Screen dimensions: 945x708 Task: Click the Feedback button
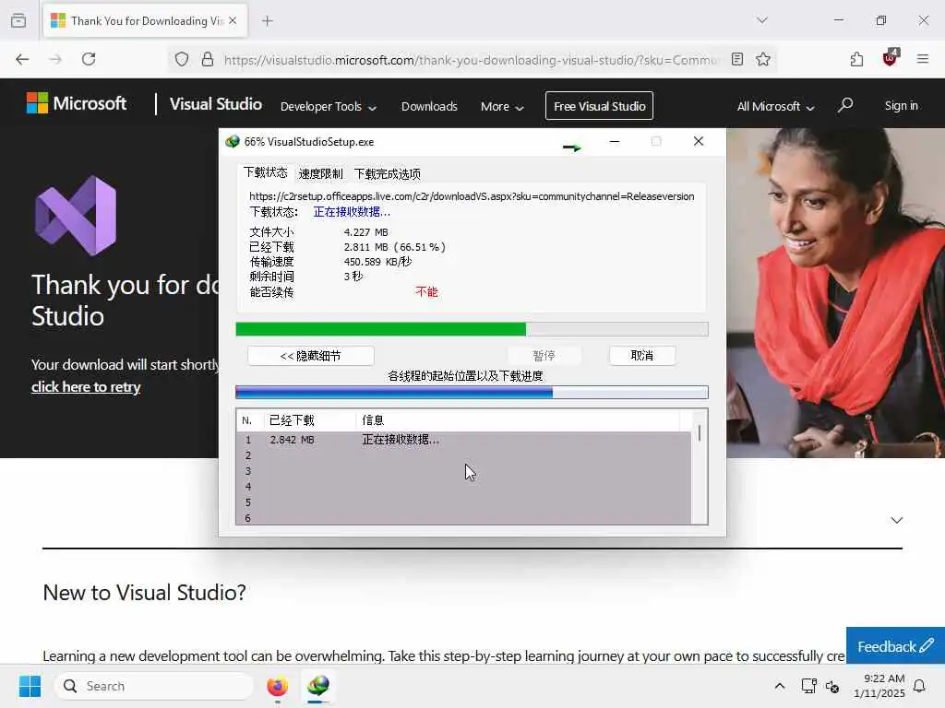coord(895,646)
